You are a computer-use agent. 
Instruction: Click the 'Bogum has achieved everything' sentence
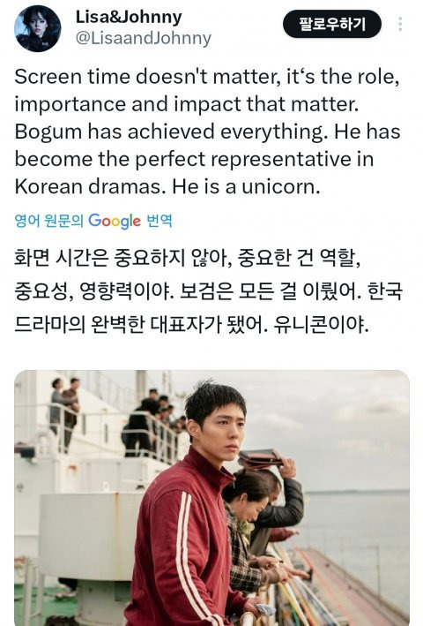pos(172,132)
